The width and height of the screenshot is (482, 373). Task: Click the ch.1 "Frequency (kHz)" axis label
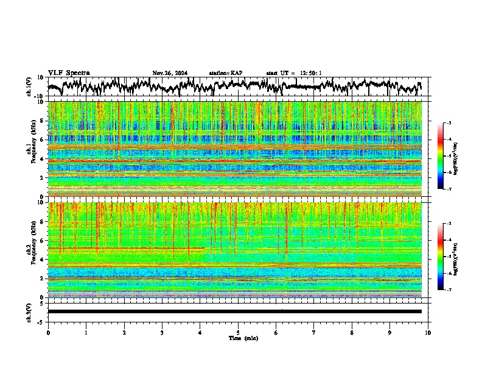[x=34, y=142]
